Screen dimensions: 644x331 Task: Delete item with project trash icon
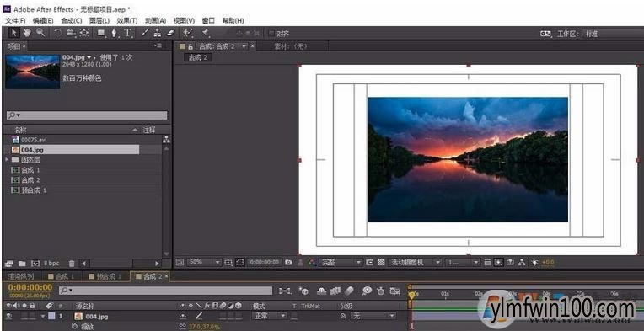72,264
